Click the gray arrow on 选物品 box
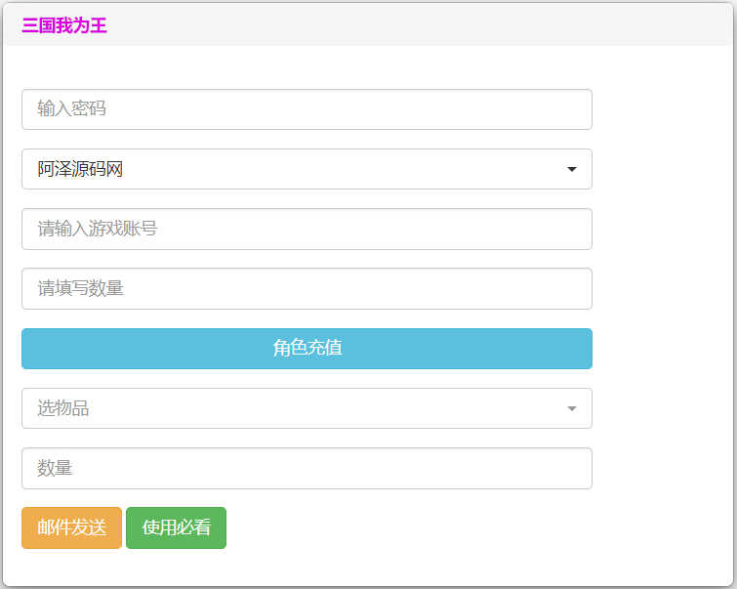This screenshot has width=737, height=589. click(x=572, y=409)
